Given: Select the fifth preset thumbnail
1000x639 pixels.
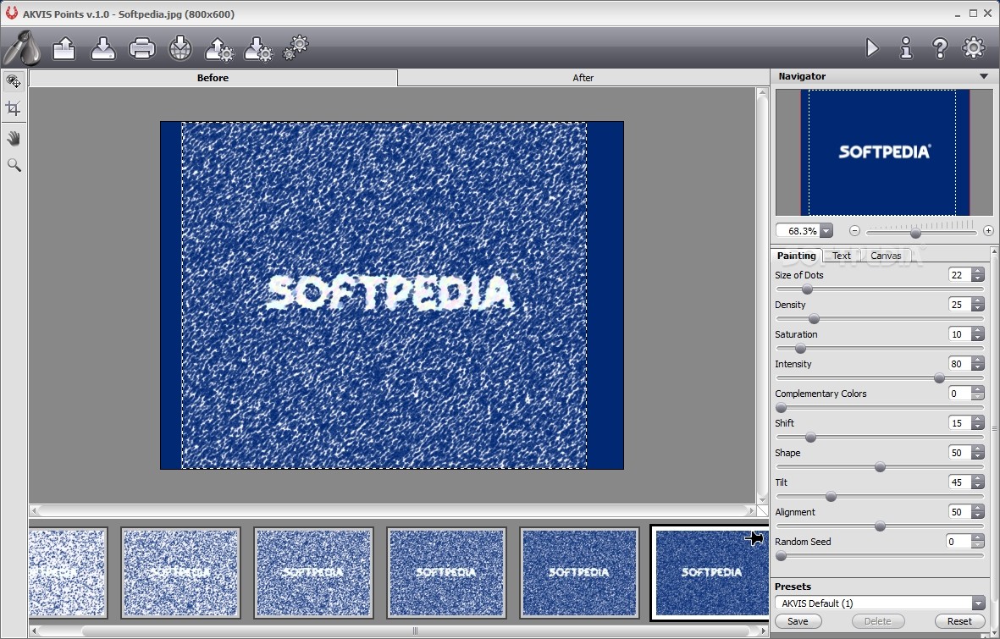Looking at the screenshot, I should [579, 572].
